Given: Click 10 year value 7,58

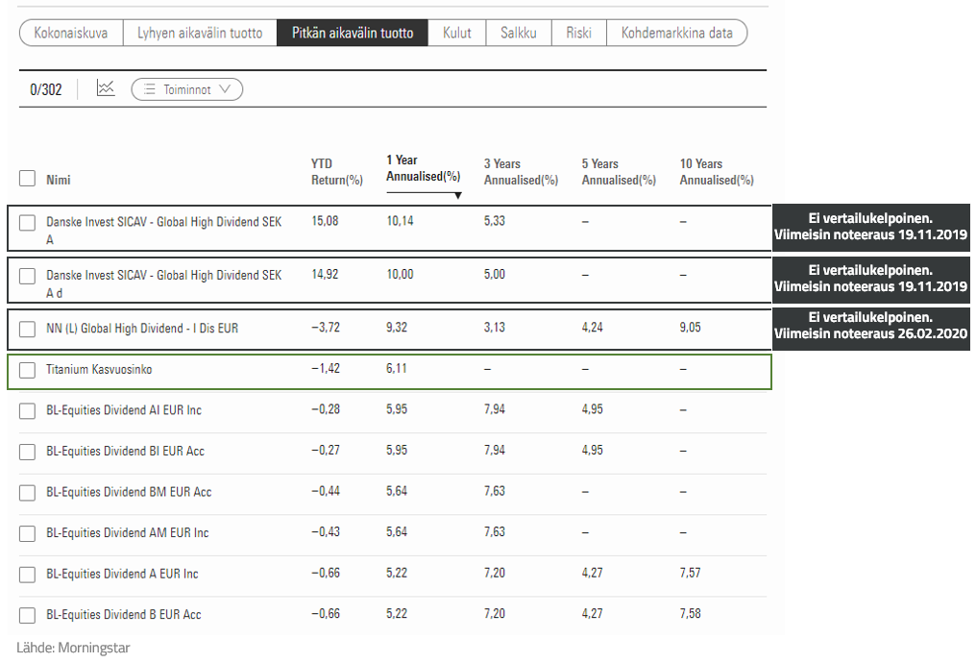Looking at the screenshot, I should click(x=691, y=613).
